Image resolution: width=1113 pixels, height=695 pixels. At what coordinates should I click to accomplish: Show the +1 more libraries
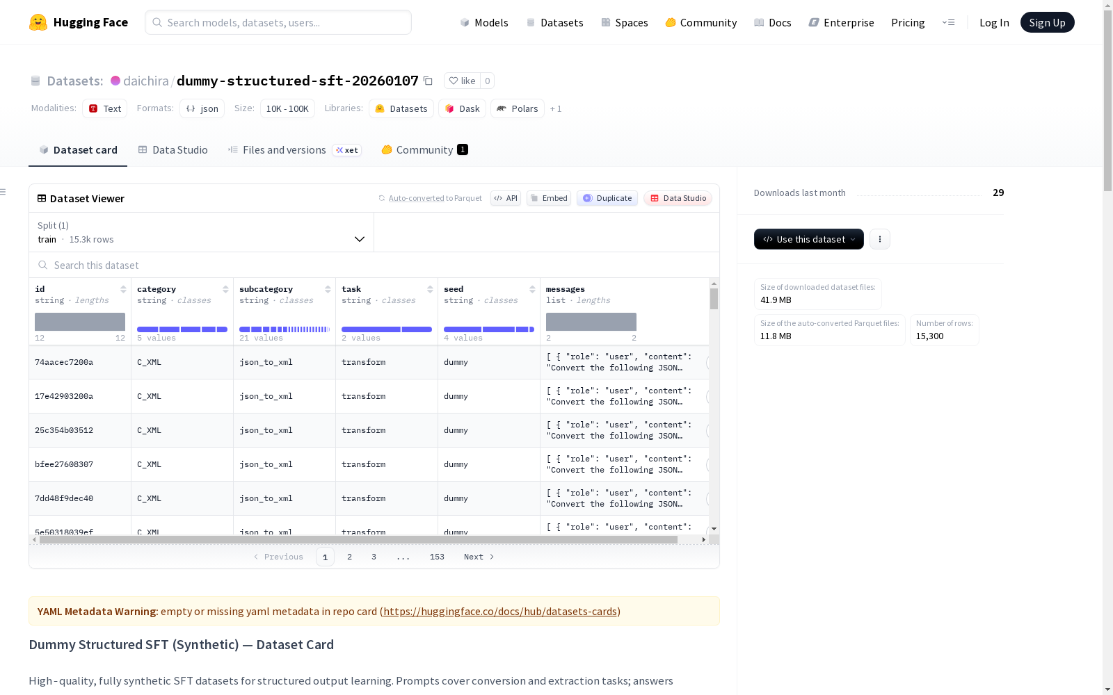556,109
